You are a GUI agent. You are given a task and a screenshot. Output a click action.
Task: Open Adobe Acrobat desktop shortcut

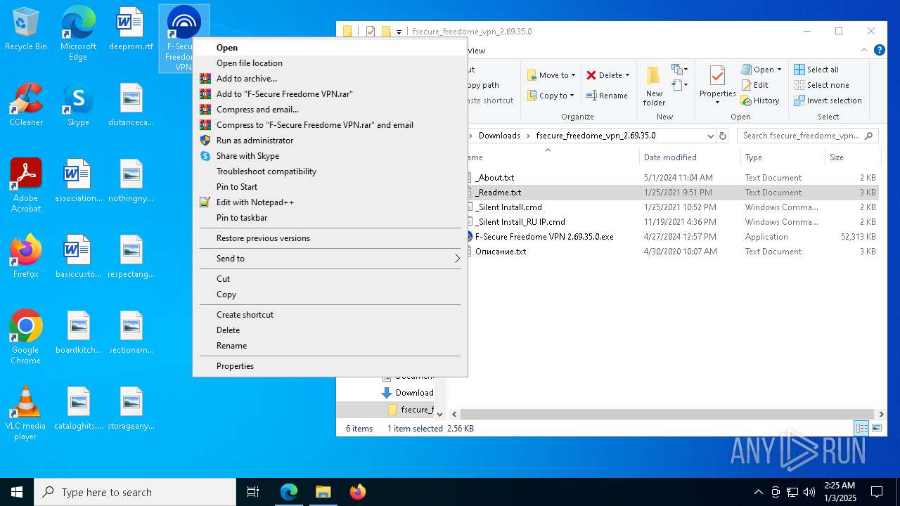point(26,186)
